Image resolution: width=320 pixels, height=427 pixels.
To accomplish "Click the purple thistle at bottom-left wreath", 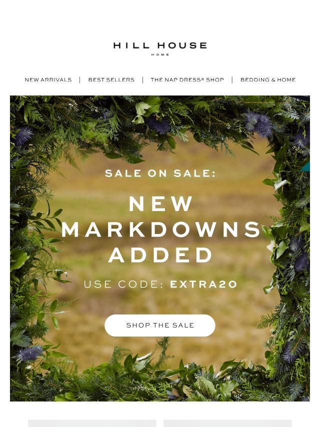I will click(29, 353).
